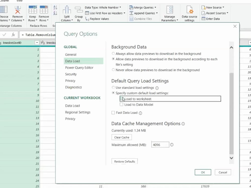251x188 pixels.
Task: Click the Maximum allowed (MB) input field
Action: point(160,145)
